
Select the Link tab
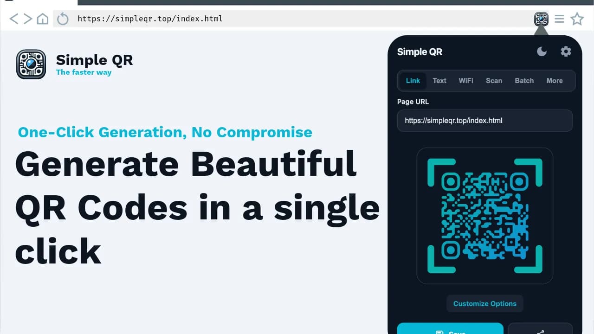(x=413, y=81)
